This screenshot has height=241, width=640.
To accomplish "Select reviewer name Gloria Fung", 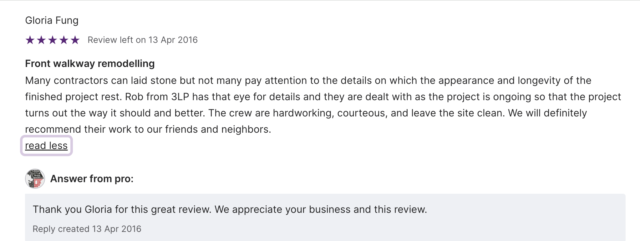I will point(52,20).
